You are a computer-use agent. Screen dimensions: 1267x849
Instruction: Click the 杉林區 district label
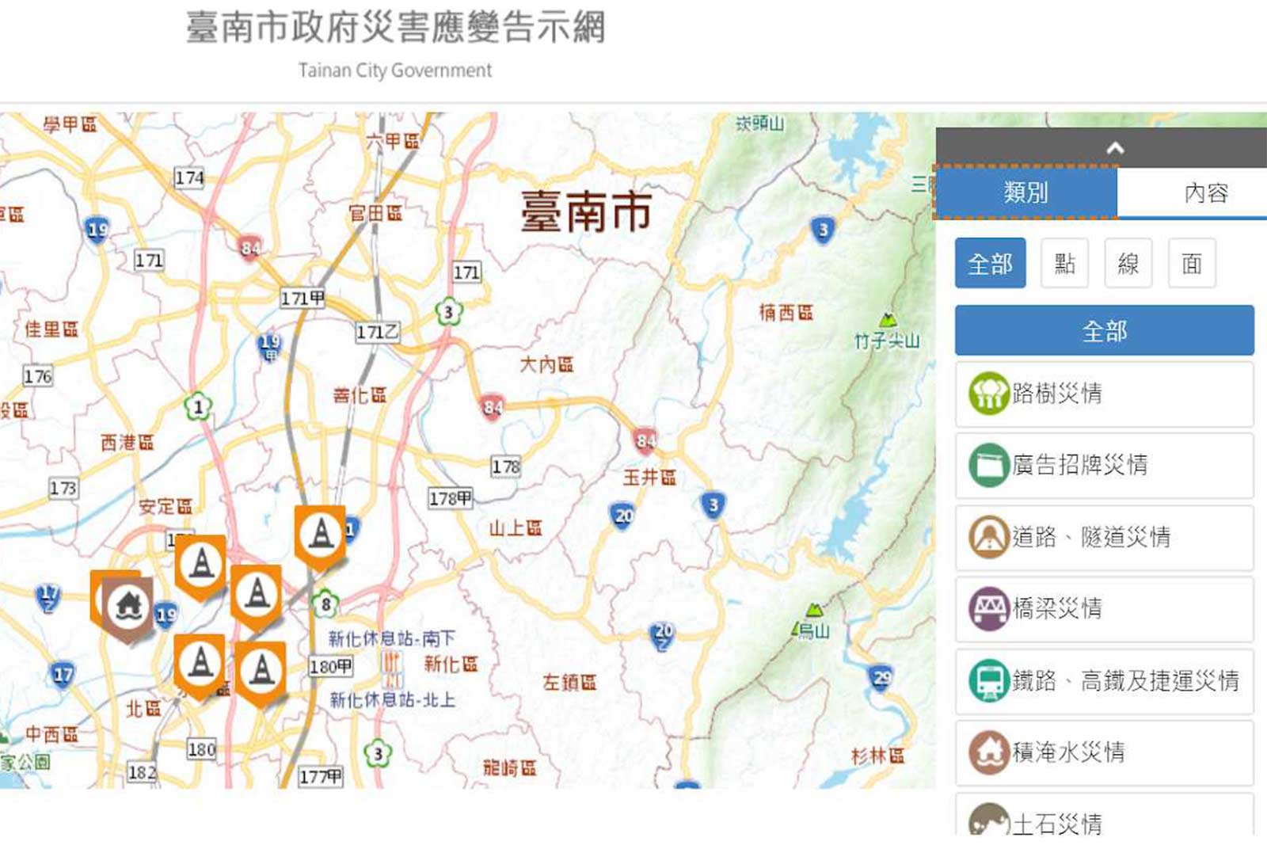877,756
